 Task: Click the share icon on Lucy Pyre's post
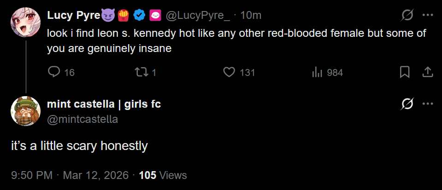tap(427, 72)
